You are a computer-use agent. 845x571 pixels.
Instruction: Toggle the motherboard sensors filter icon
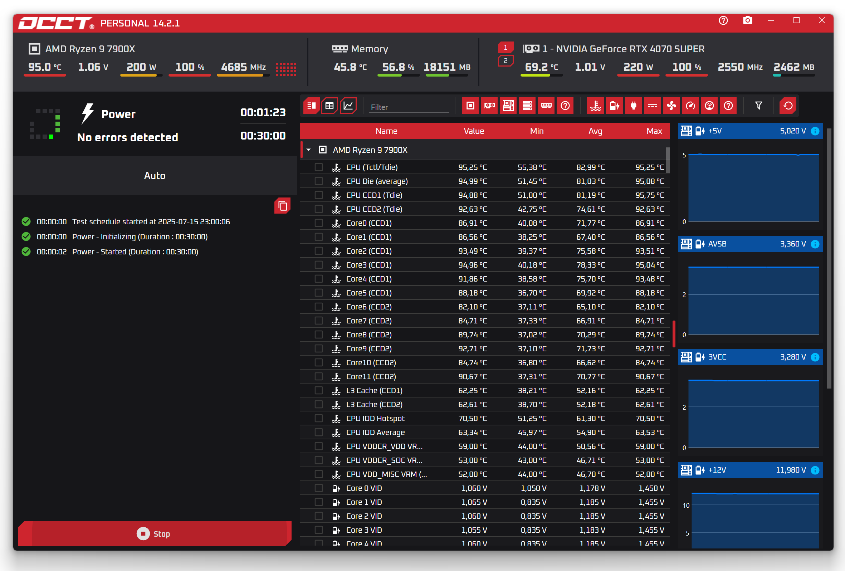[508, 106]
